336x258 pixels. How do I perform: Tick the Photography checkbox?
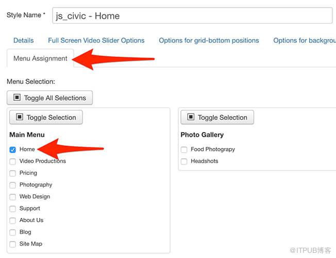(13, 185)
